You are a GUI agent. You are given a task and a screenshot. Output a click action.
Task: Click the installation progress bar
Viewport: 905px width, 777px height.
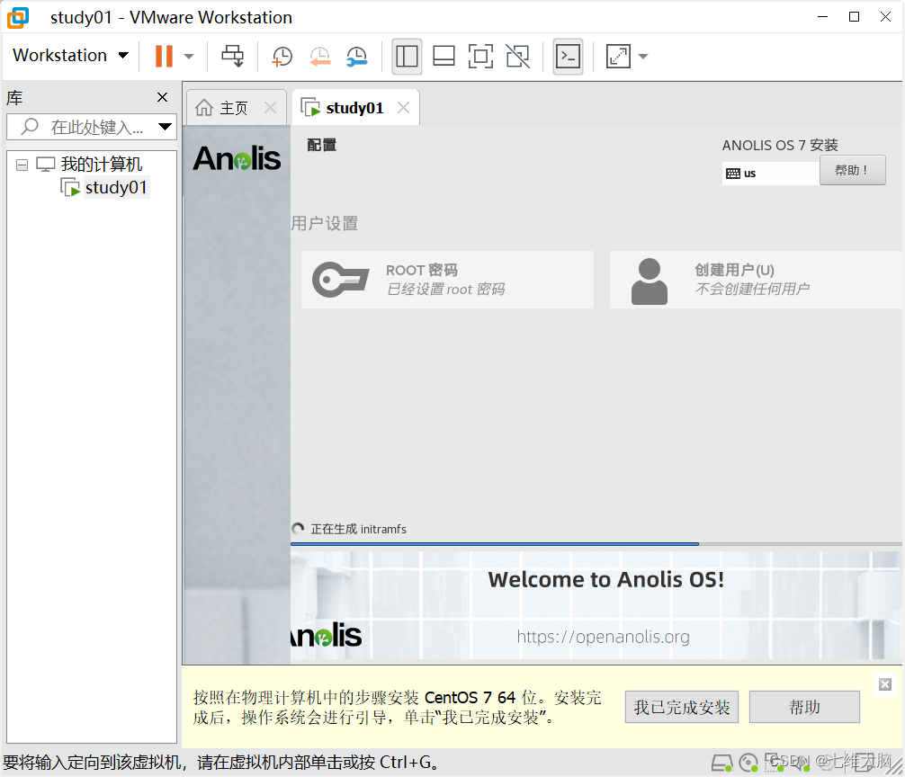596,543
